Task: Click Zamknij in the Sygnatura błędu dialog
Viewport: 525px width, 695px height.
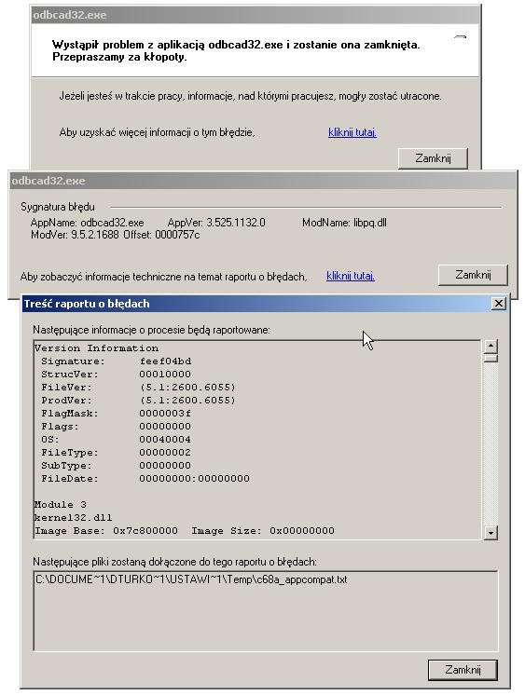Action: click(x=473, y=275)
